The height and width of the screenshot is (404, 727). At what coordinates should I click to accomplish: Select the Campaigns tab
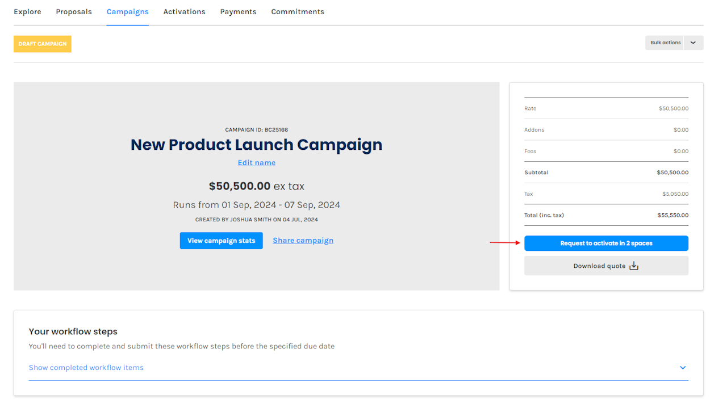[128, 11]
